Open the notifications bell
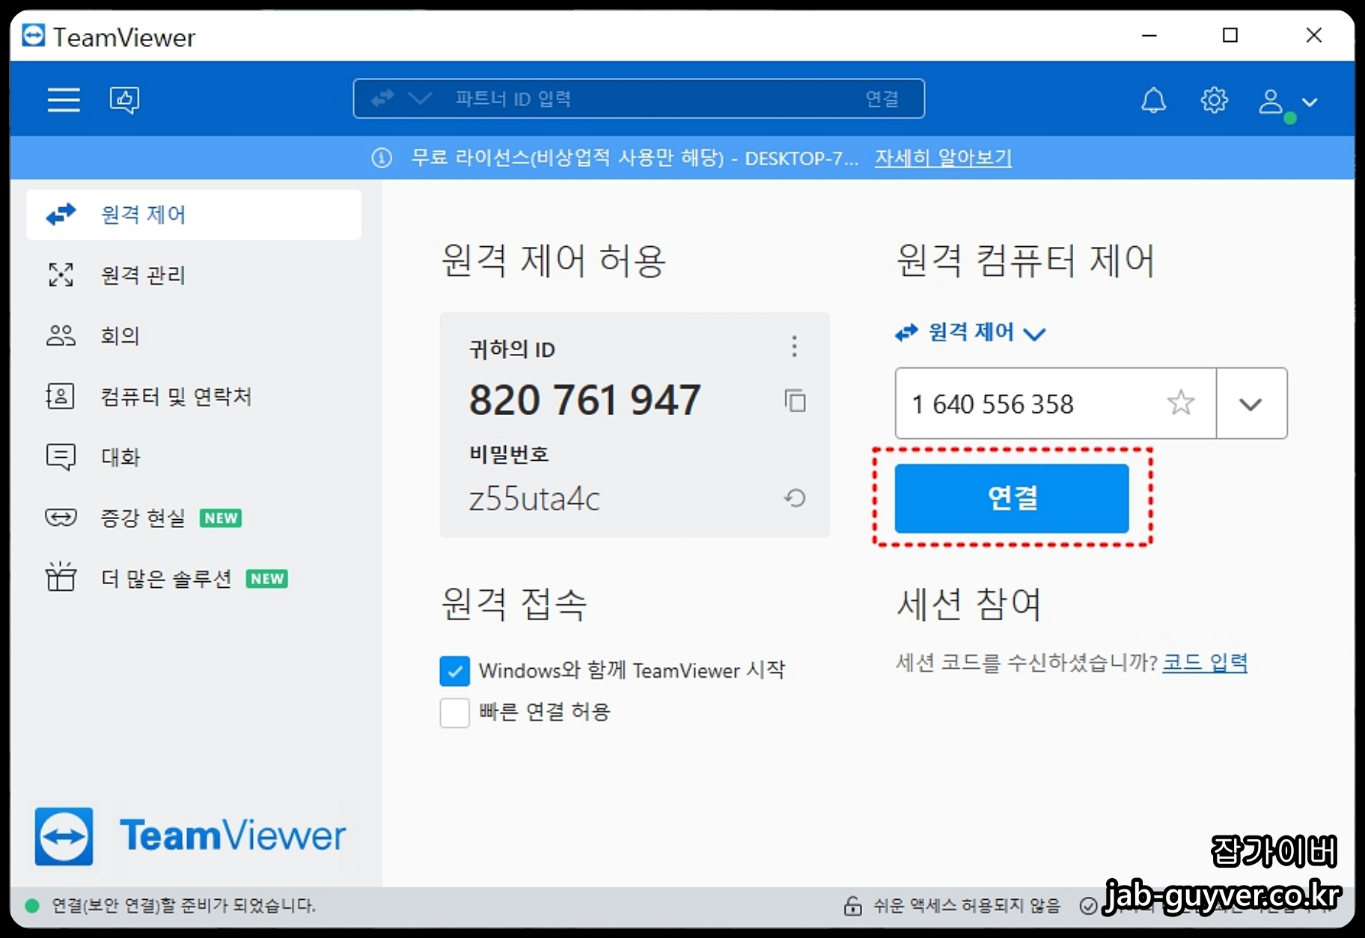 [x=1153, y=99]
